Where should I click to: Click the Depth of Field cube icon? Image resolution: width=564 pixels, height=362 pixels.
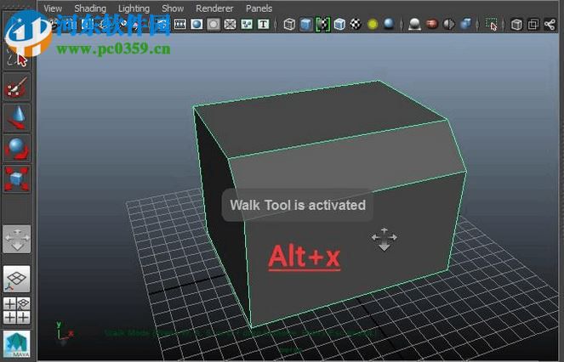465,24
